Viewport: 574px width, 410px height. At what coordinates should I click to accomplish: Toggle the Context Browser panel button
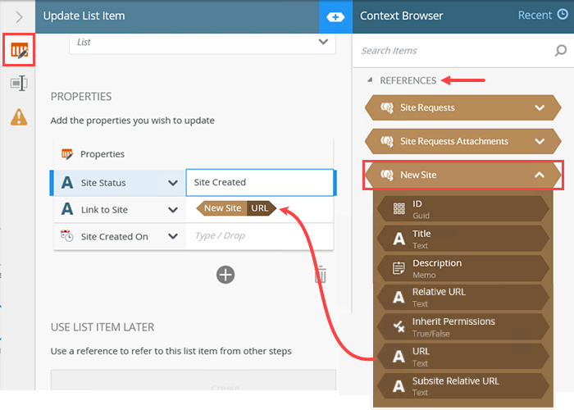[335, 16]
